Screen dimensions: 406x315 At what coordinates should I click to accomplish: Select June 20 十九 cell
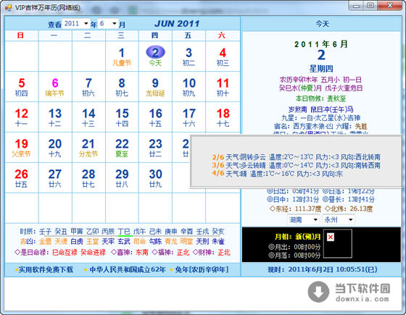[55, 148]
